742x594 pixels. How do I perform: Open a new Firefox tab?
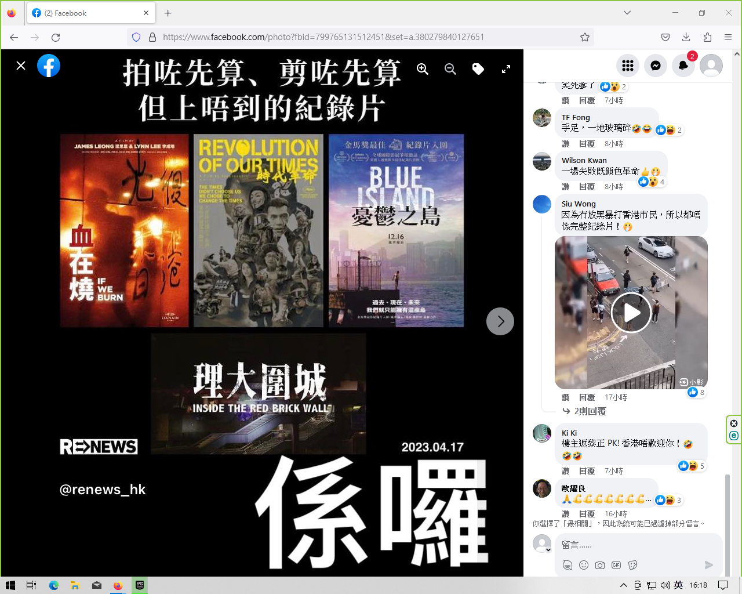[168, 13]
